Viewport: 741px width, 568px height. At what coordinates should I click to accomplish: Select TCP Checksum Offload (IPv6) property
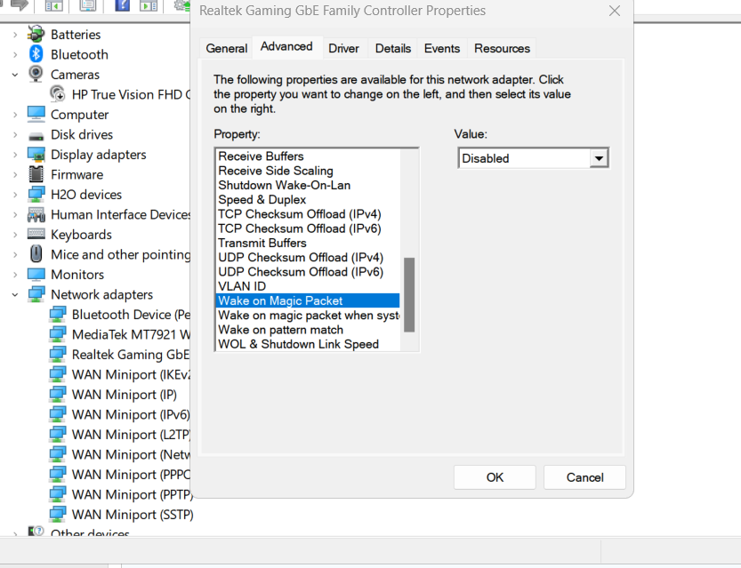point(308,228)
